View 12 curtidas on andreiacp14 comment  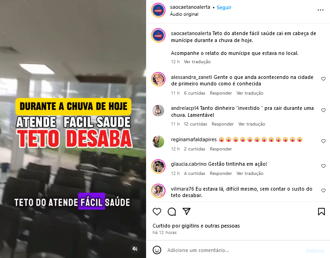(196, 124)
